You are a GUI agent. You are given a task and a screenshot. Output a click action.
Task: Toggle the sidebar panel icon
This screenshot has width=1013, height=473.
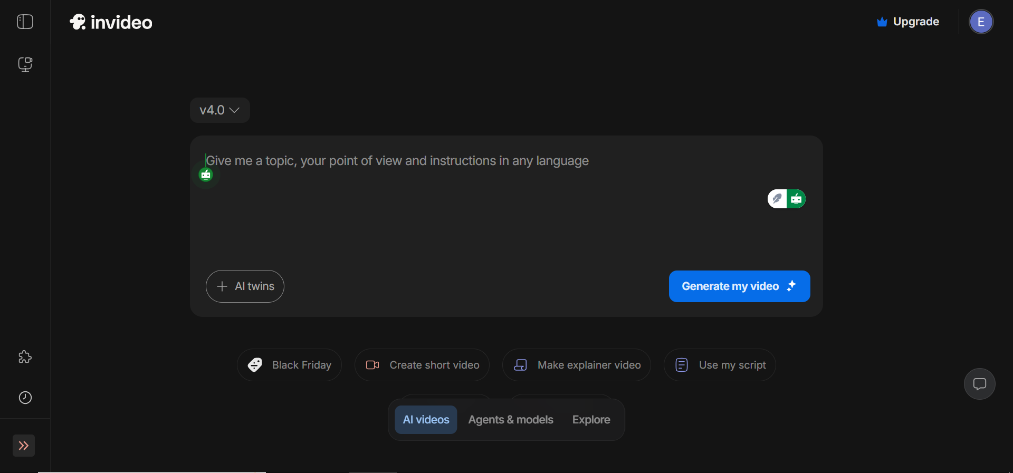click(x=25, y=22)
